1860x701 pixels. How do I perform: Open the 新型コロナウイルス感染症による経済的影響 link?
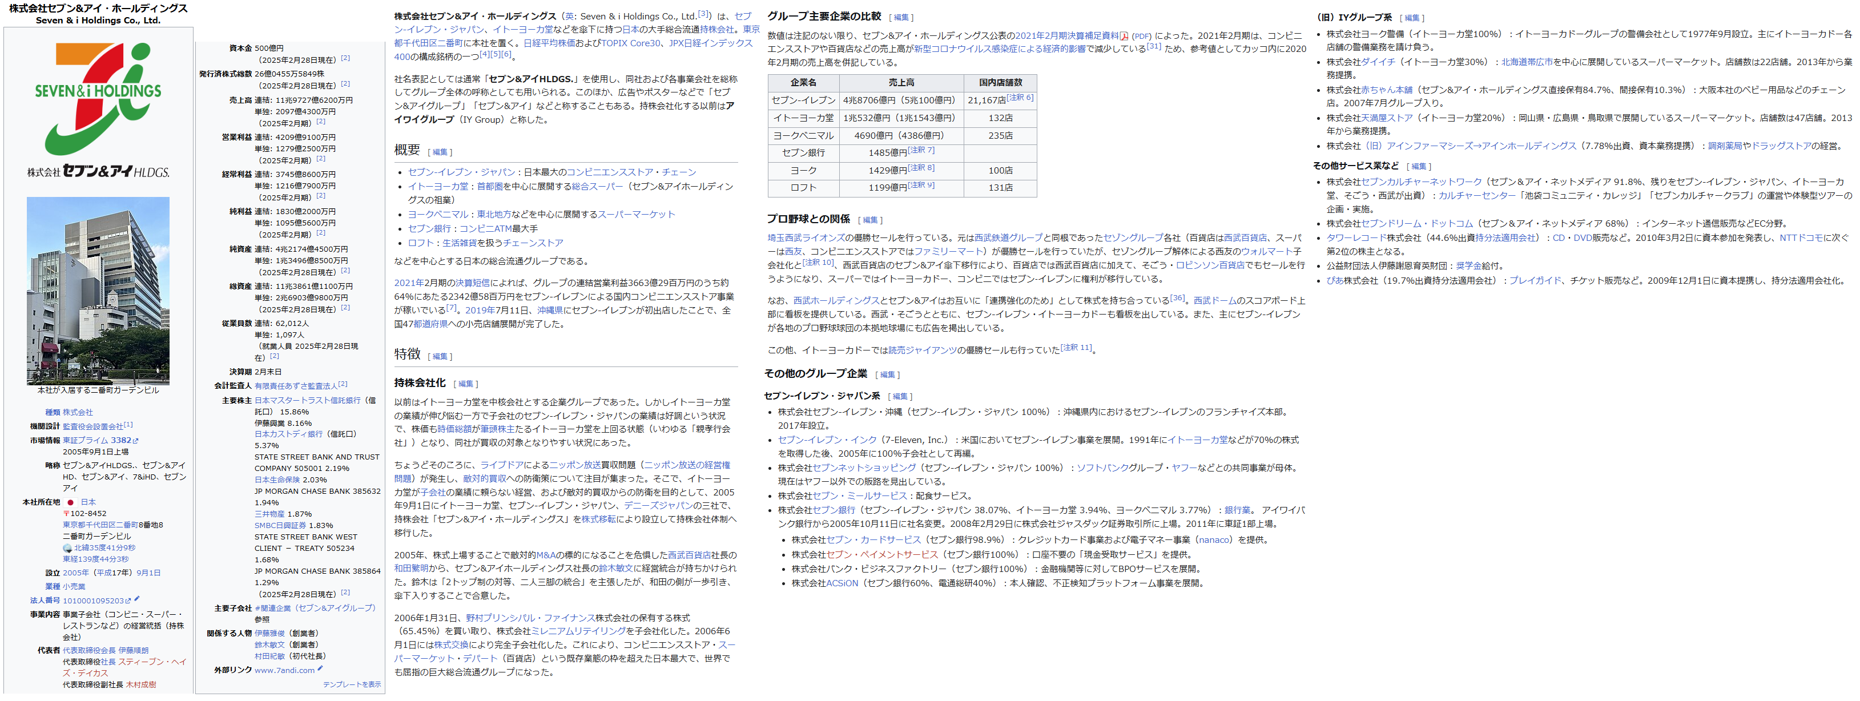tap(1000, 50)
